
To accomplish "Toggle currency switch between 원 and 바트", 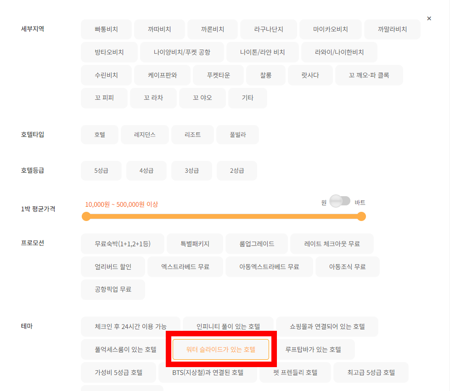I will (x=339, y=201).
